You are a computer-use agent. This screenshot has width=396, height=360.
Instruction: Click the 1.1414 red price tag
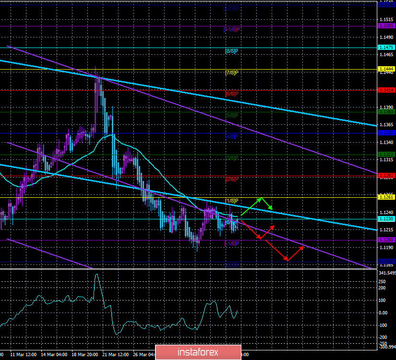pyautogui.click(x=386, y=90)
